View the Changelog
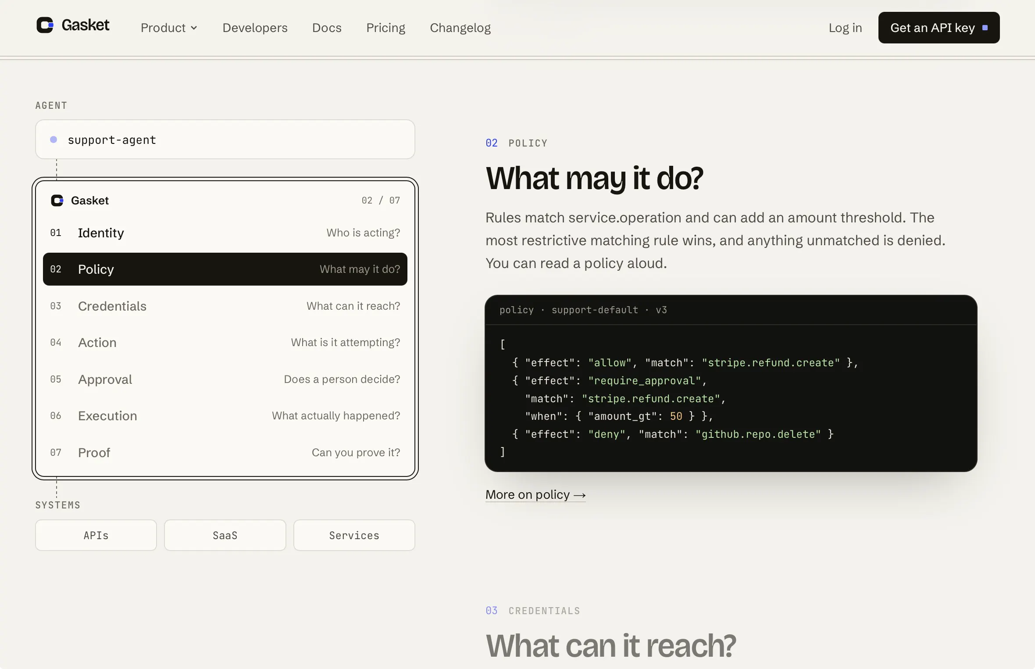 (x=460, y=28)
